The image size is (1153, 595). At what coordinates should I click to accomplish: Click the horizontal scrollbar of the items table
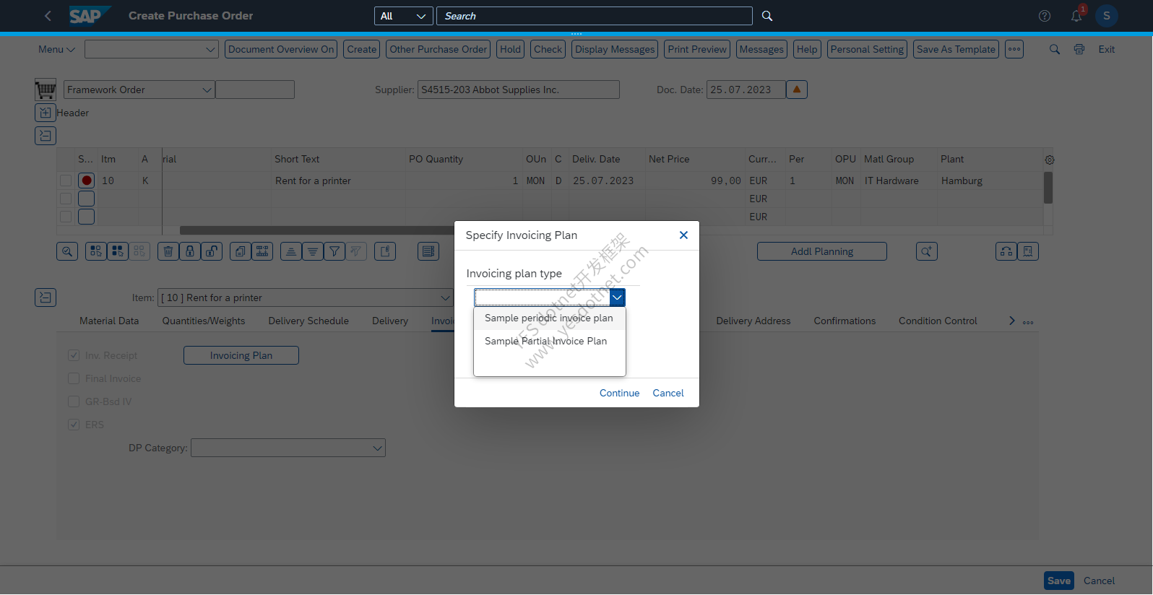pos(318,230)
